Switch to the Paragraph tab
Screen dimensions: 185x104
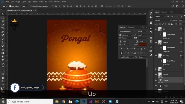131,27
